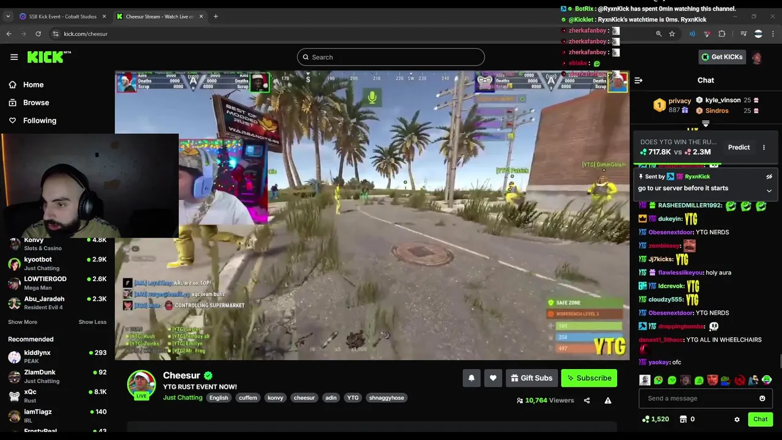Reload the browser page
Image resolution: width=782 pixels, height=440 pixels.
tap(38, 34)
